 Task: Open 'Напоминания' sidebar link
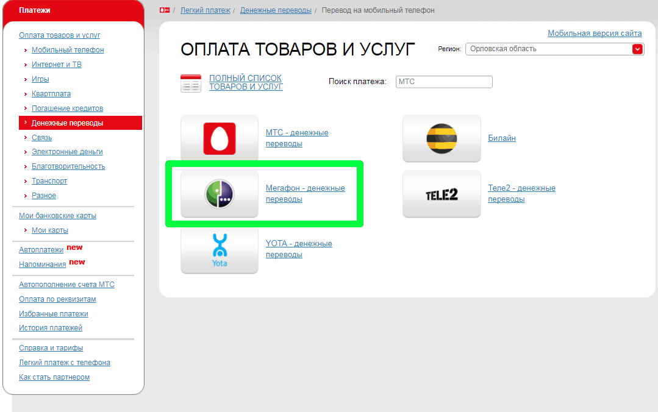pyautogui.click(x=43, y=265)
